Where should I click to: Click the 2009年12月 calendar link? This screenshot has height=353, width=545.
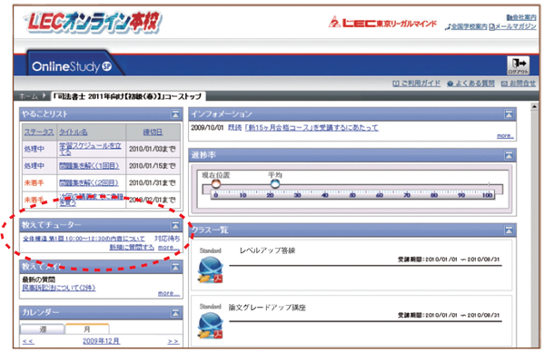coord(101,341)
